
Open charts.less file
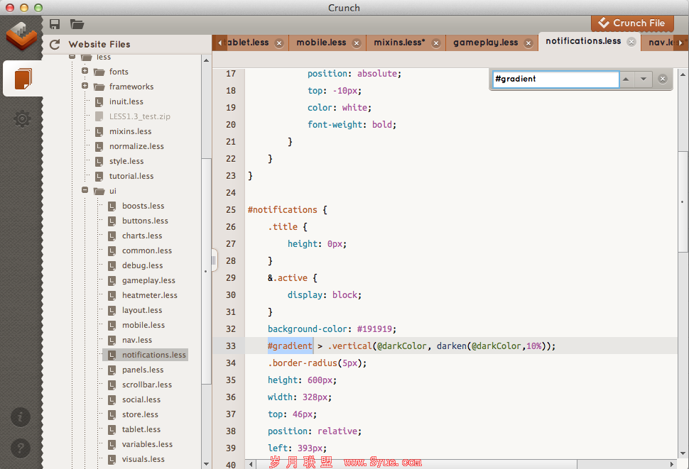[x=142, y=236]
